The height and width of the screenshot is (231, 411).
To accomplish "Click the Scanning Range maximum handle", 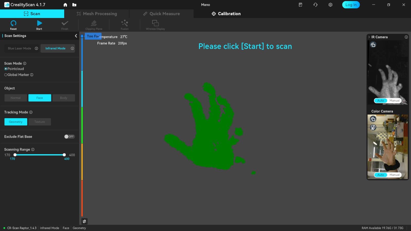I will [64, 155].
